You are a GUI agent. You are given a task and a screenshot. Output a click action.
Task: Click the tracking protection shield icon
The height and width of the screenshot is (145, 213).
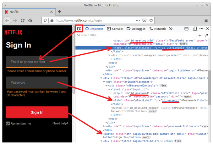tap(45, 21)
